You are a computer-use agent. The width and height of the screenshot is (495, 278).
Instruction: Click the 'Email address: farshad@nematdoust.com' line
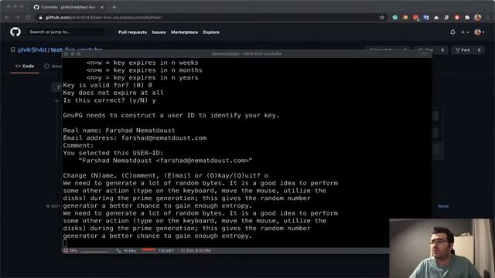point(135,137)
